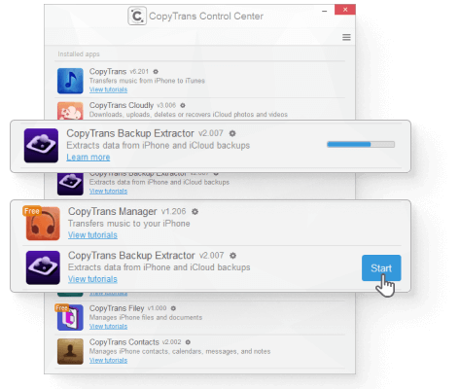The width and height of the screenshot is (460, 389).
Task: Click CopyTrans Manager headphones icon
Action: (43, 224)
